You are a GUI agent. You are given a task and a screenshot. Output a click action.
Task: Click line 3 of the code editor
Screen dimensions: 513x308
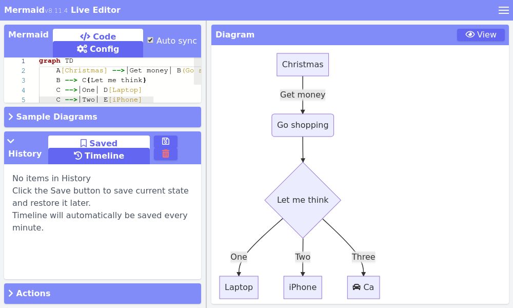(x=103, y=80)
